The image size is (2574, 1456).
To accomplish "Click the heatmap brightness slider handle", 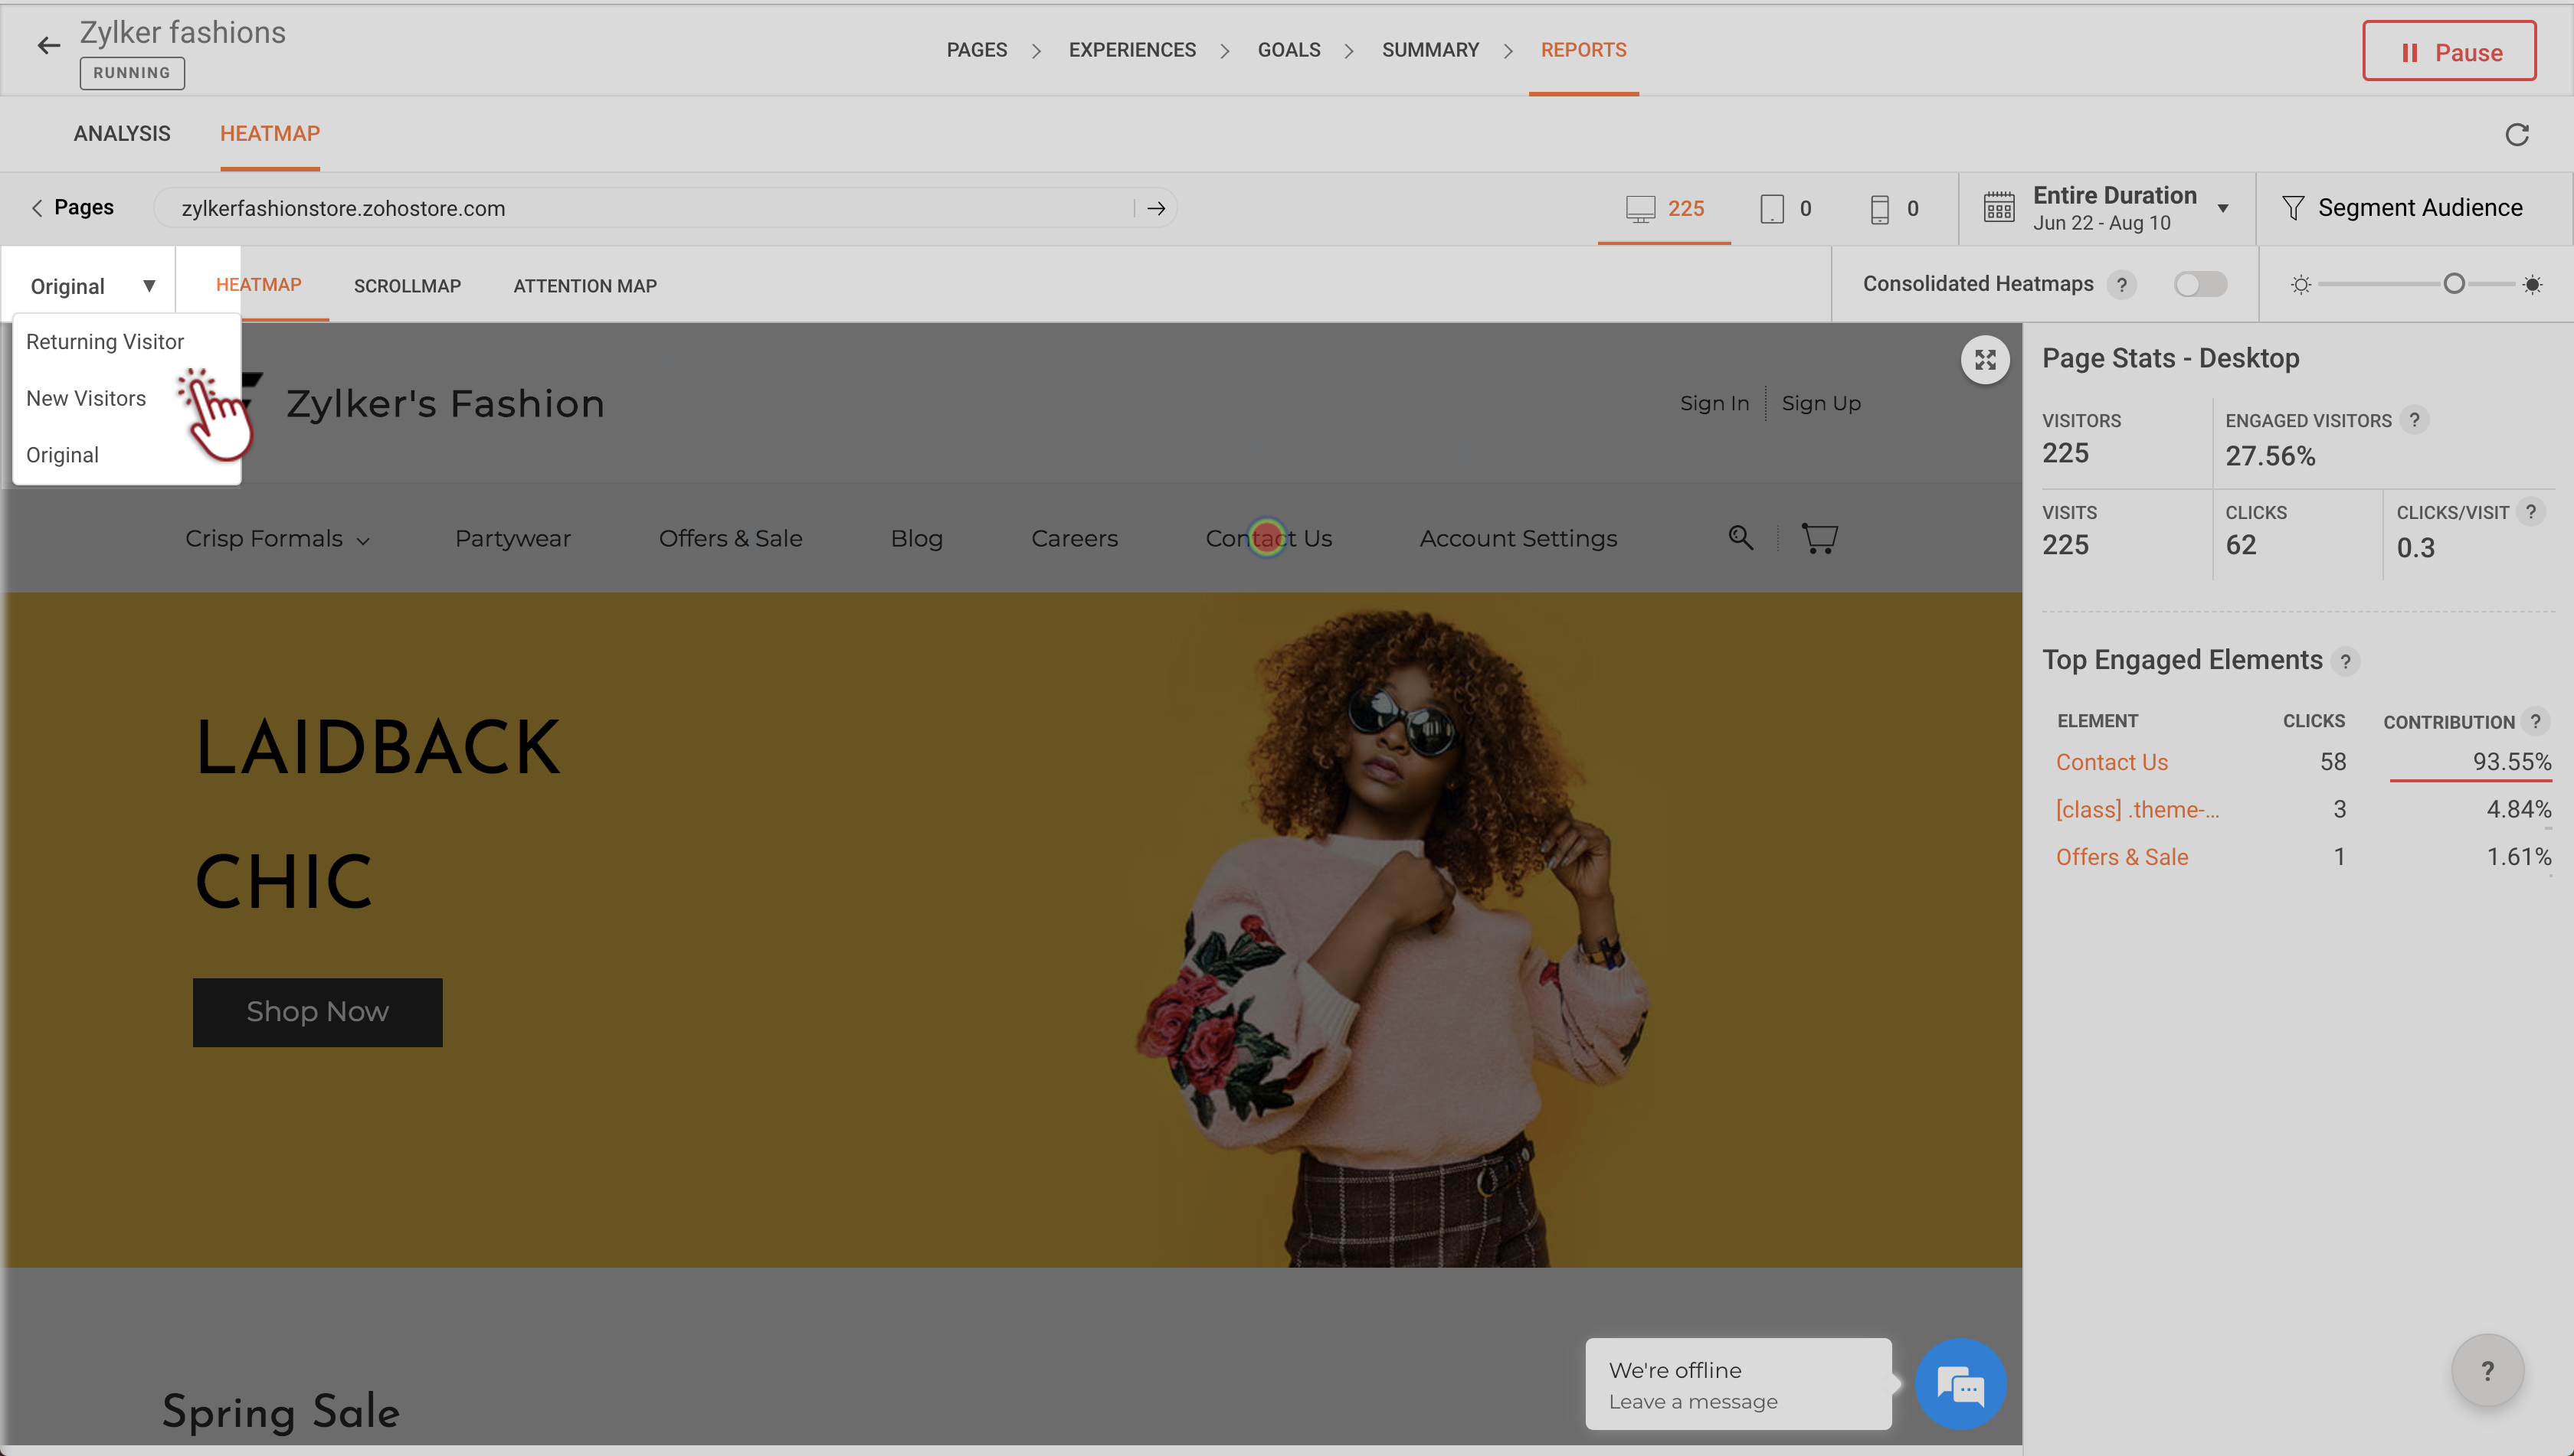I will coord(2453,284).
